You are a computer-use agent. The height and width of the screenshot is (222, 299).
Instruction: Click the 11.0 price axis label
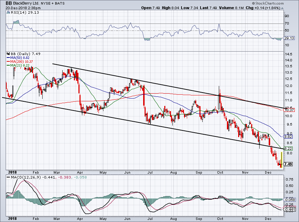click(x=288, y=100)
